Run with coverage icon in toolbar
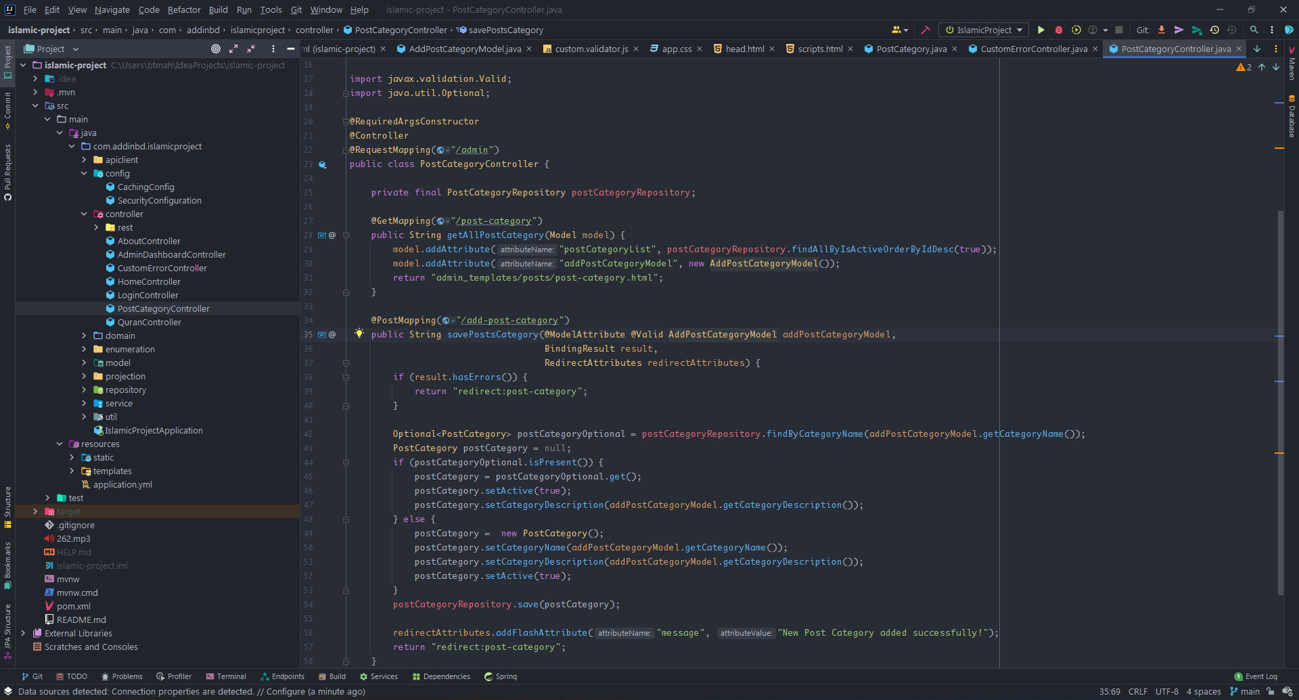Image resolution: width=1299 pixels, height=700 pixels. click(x=1076, y=30)
